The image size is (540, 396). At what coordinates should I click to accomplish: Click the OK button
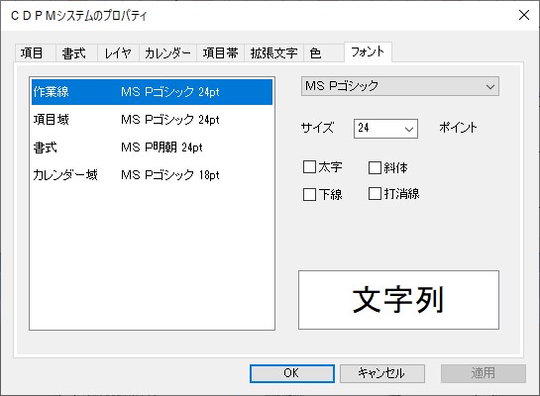[x=292, y=373]
